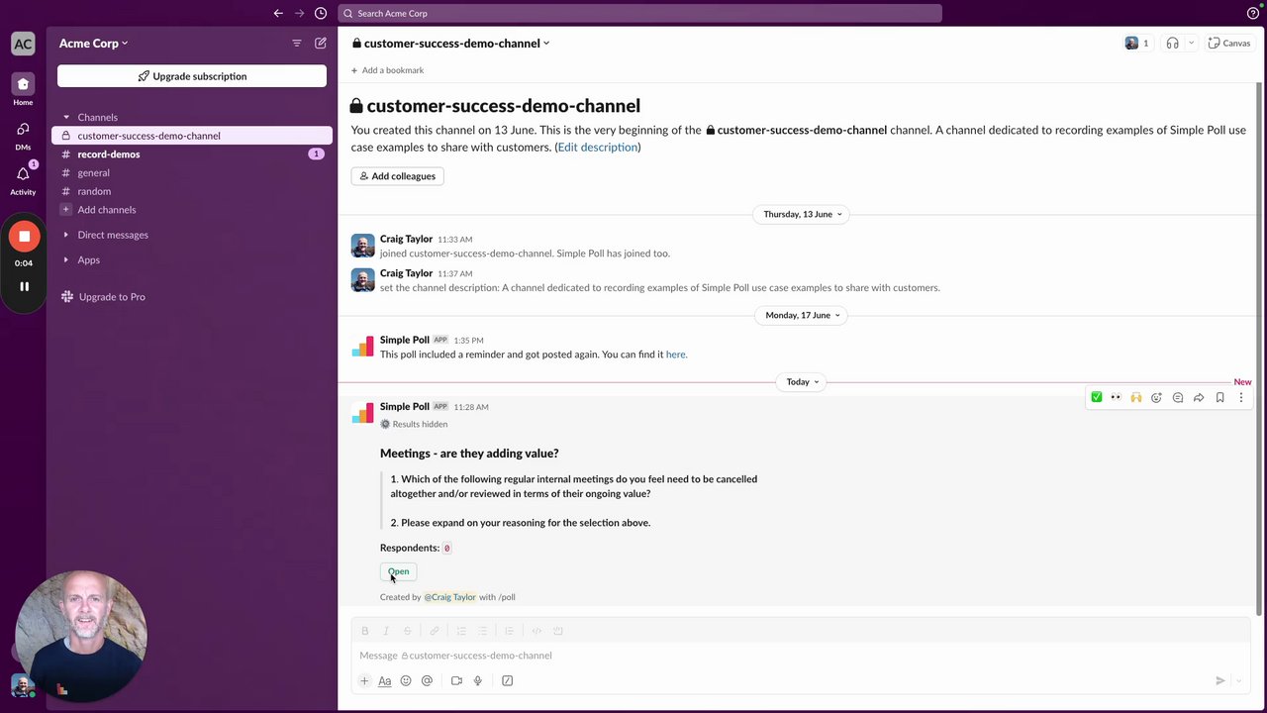Open the huddle options dropdown arrow
The width and height of the screenshot is (1267, 713).
click(x=1191, y=43)
